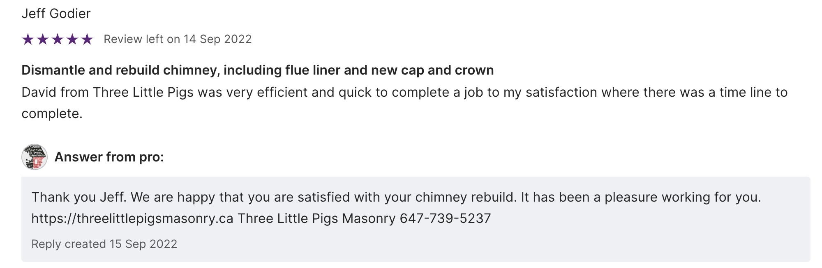The height and width of the screenshot is (268, 822).
Task: Click the third purple rating star
Action: (x=58, y=39)
